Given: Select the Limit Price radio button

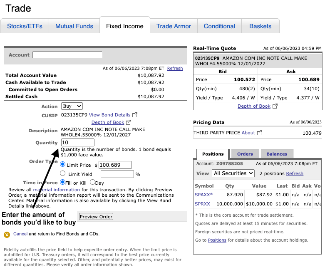Looking at the screenshot, I should coord(62,164).
